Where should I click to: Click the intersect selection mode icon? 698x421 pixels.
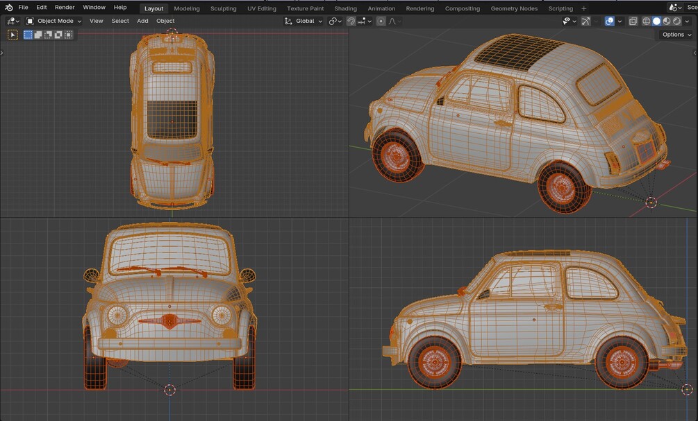68,35
